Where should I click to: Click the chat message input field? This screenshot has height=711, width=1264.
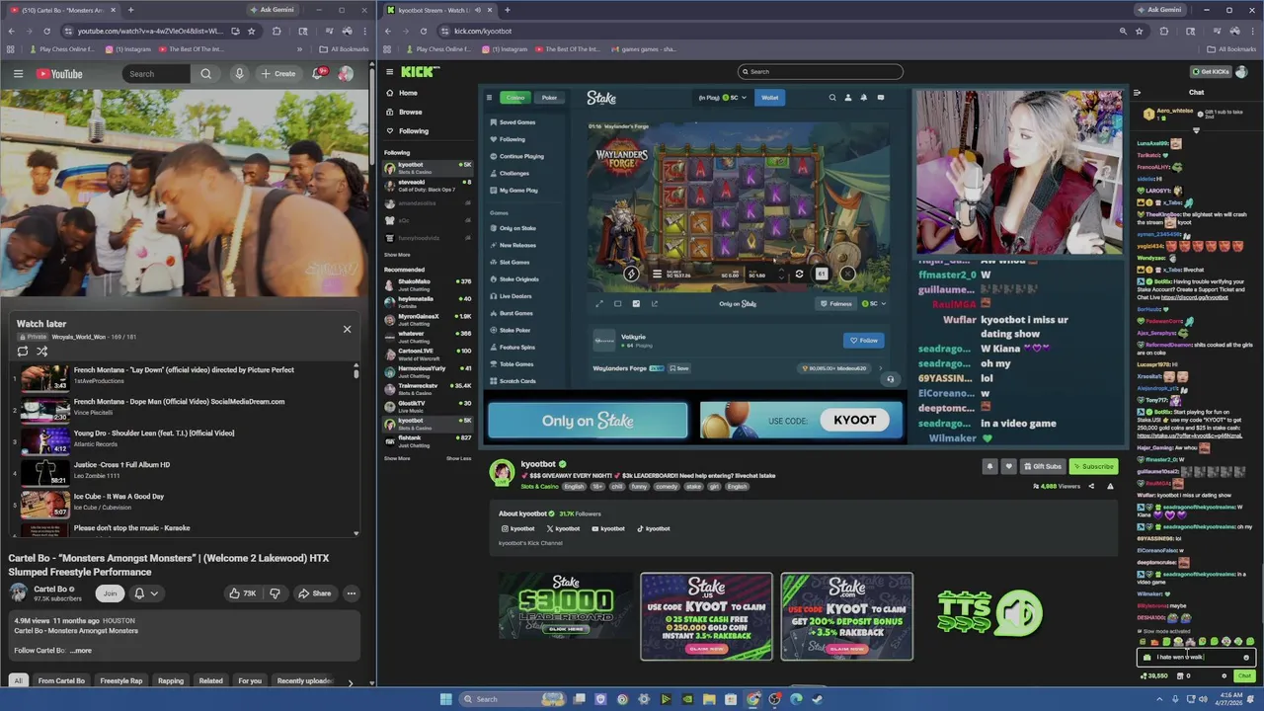tap(1196, 657)
